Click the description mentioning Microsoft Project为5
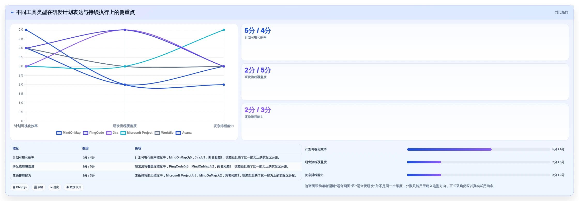 coord(216,175)
